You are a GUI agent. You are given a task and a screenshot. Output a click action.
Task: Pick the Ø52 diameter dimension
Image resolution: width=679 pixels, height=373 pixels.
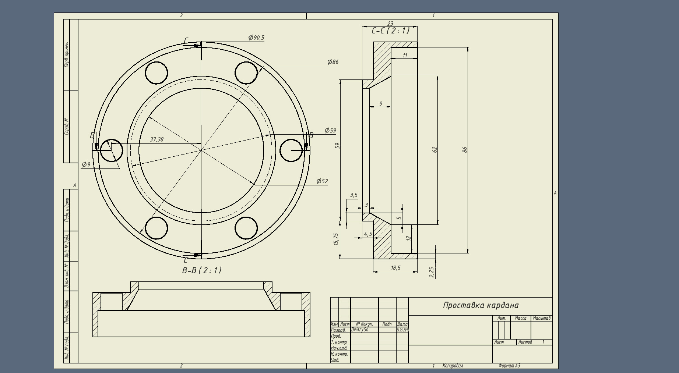[322, 181]
